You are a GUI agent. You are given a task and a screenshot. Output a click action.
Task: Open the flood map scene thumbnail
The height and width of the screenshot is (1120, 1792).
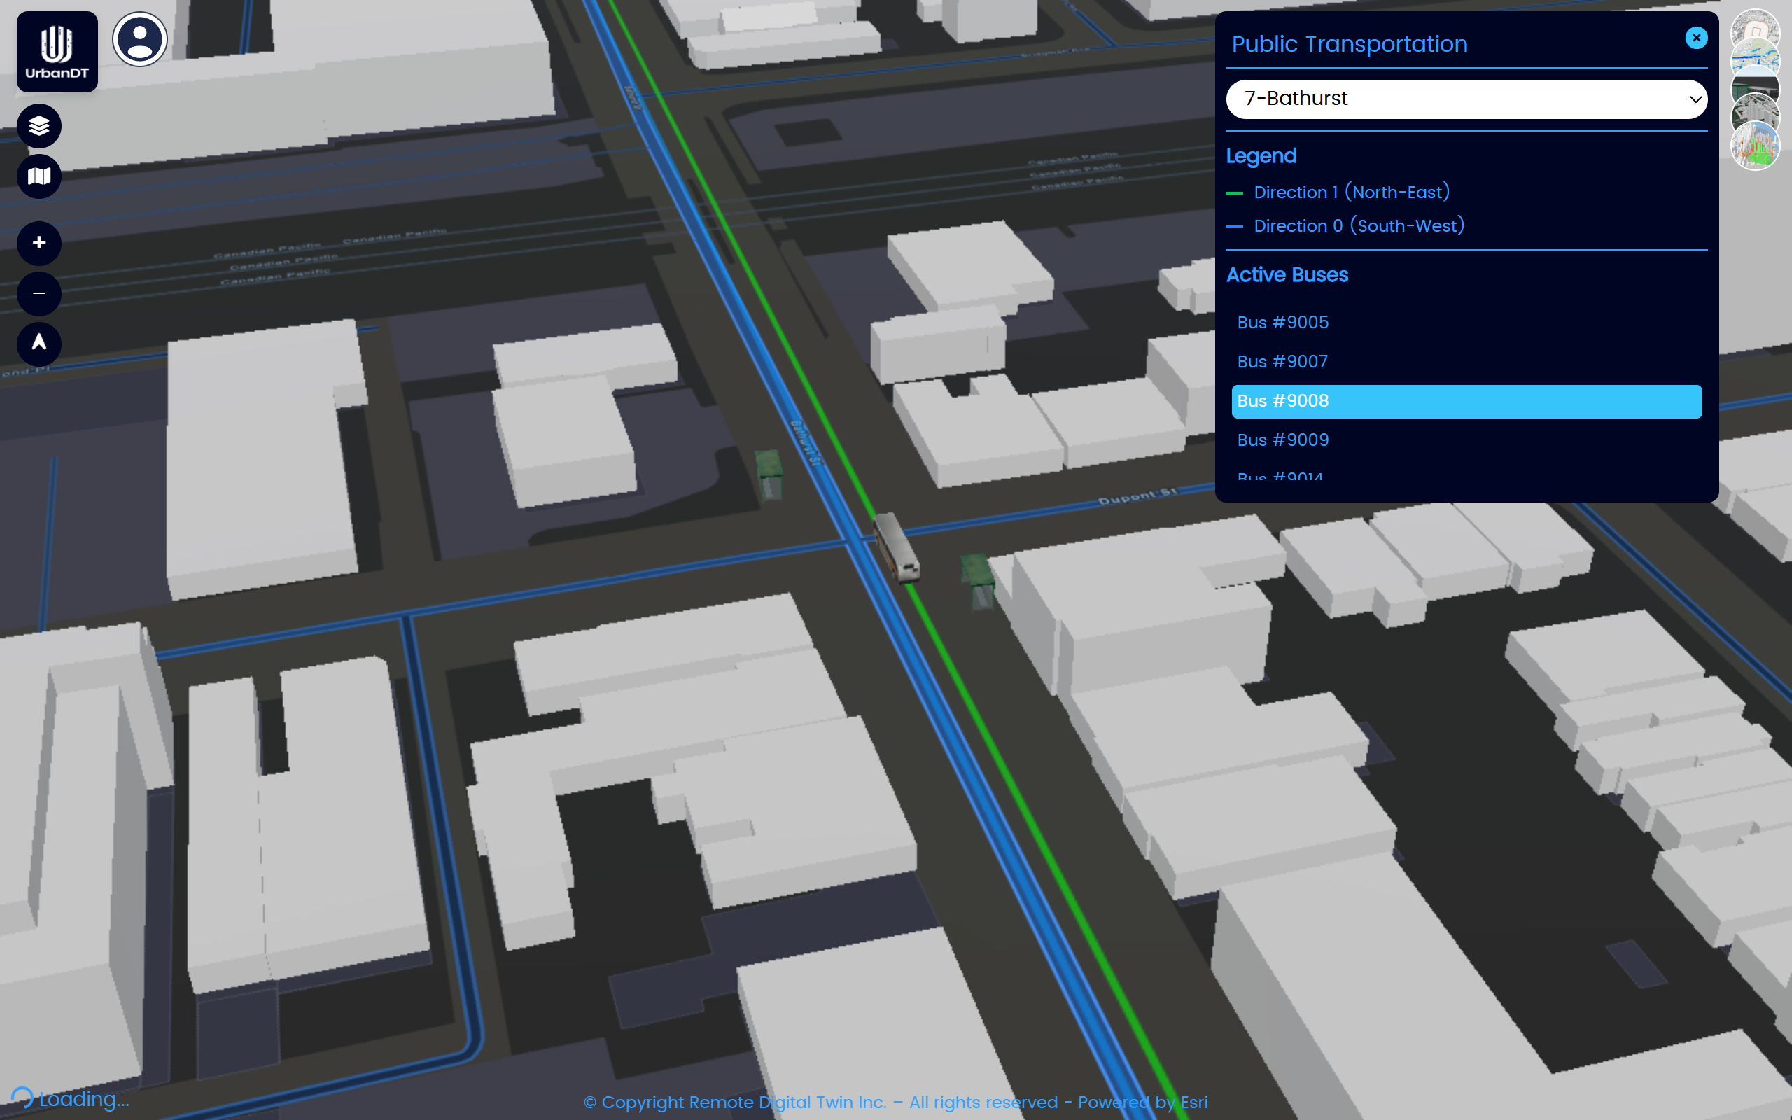point(1755,59)
